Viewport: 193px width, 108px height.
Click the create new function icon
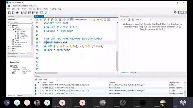(x=37, y=12)
